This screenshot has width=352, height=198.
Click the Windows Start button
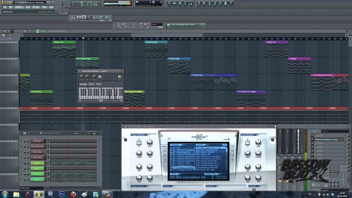coord(5,194)
